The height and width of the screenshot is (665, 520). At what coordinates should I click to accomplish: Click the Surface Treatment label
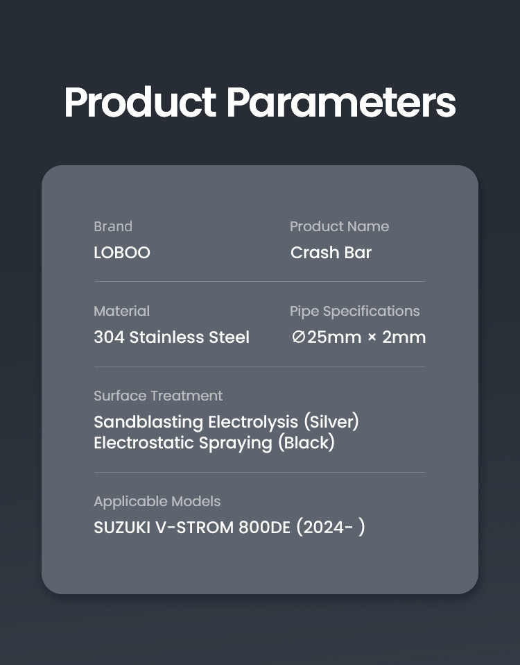(158, 396)
